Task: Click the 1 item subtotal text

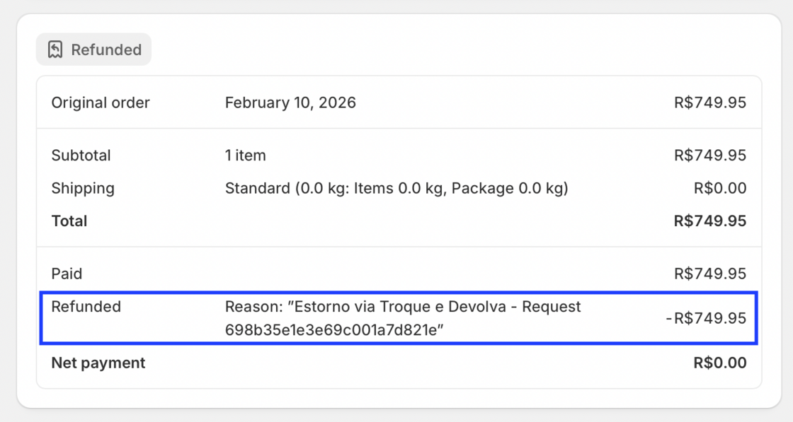Action: (x=245, y=155)
